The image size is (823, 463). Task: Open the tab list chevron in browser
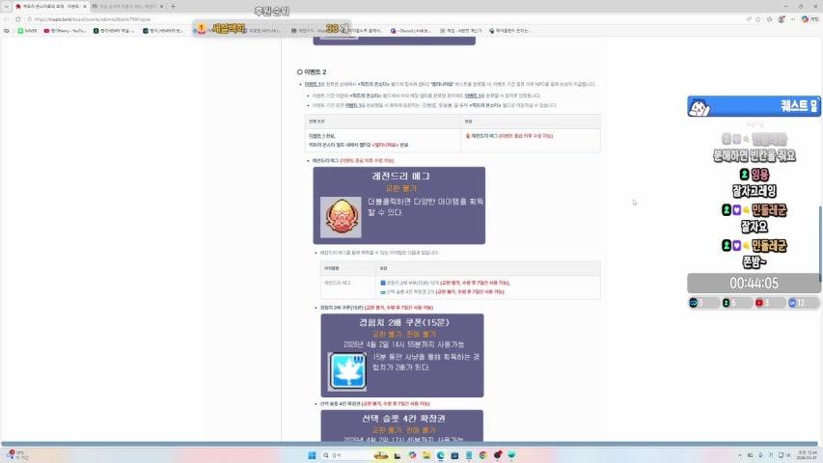(x=7, y=7)
